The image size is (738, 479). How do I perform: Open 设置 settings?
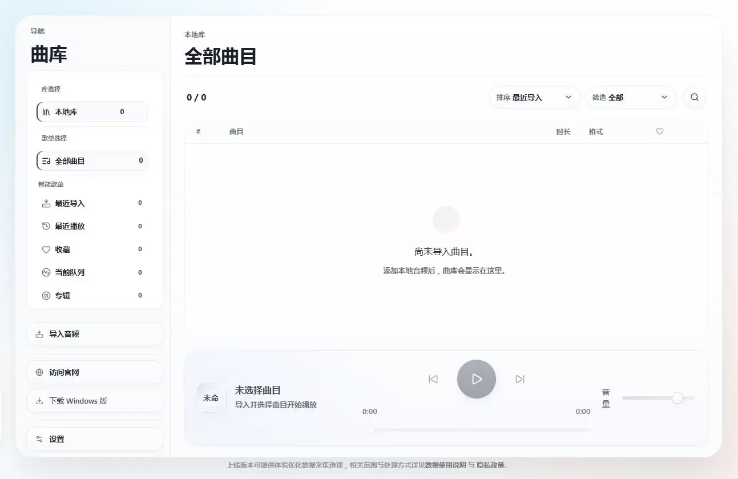click(x=95, y=439)
